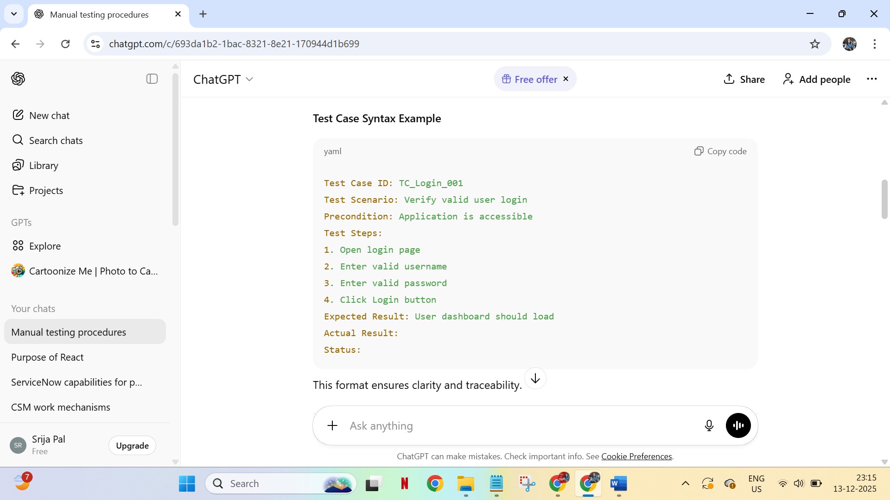
Task: Bookmark the page with the star
Action: click(x=815, y=44)
